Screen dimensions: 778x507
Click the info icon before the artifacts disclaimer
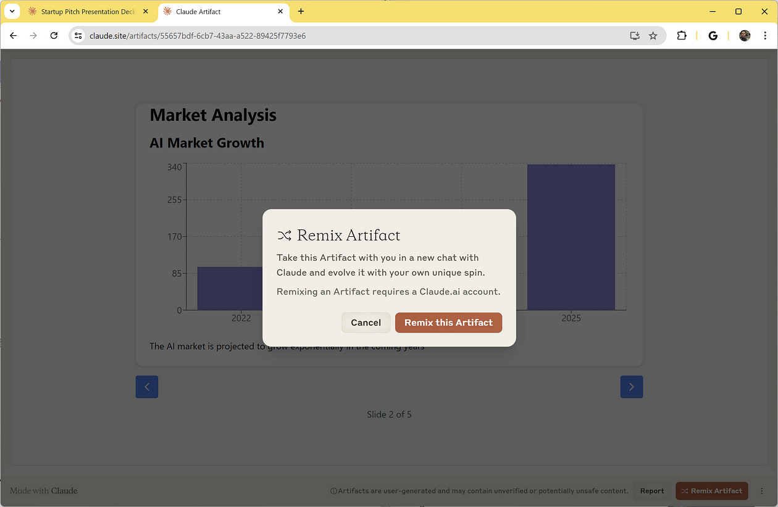333,490
